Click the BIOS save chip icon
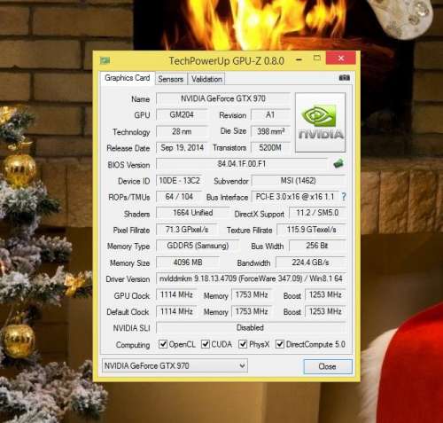Viewport: 443px width, 423px height. click(x=338, y=163)
